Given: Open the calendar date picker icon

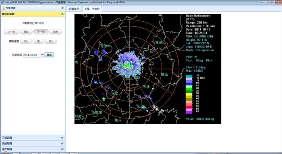Looking at the screenshot, I should click(42, 55).
